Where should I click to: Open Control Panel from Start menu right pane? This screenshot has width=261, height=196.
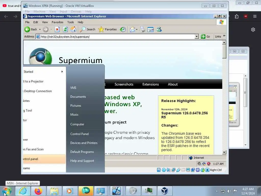(80, 134)
